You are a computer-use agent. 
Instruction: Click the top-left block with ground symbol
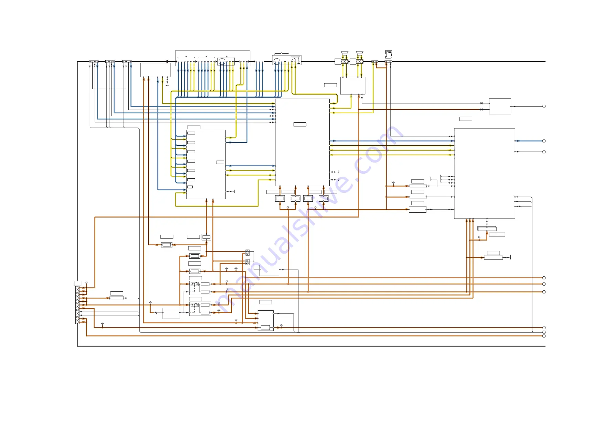(x=155, y=70)
